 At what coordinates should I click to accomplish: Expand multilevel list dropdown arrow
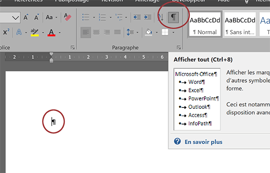coord(126,18)
